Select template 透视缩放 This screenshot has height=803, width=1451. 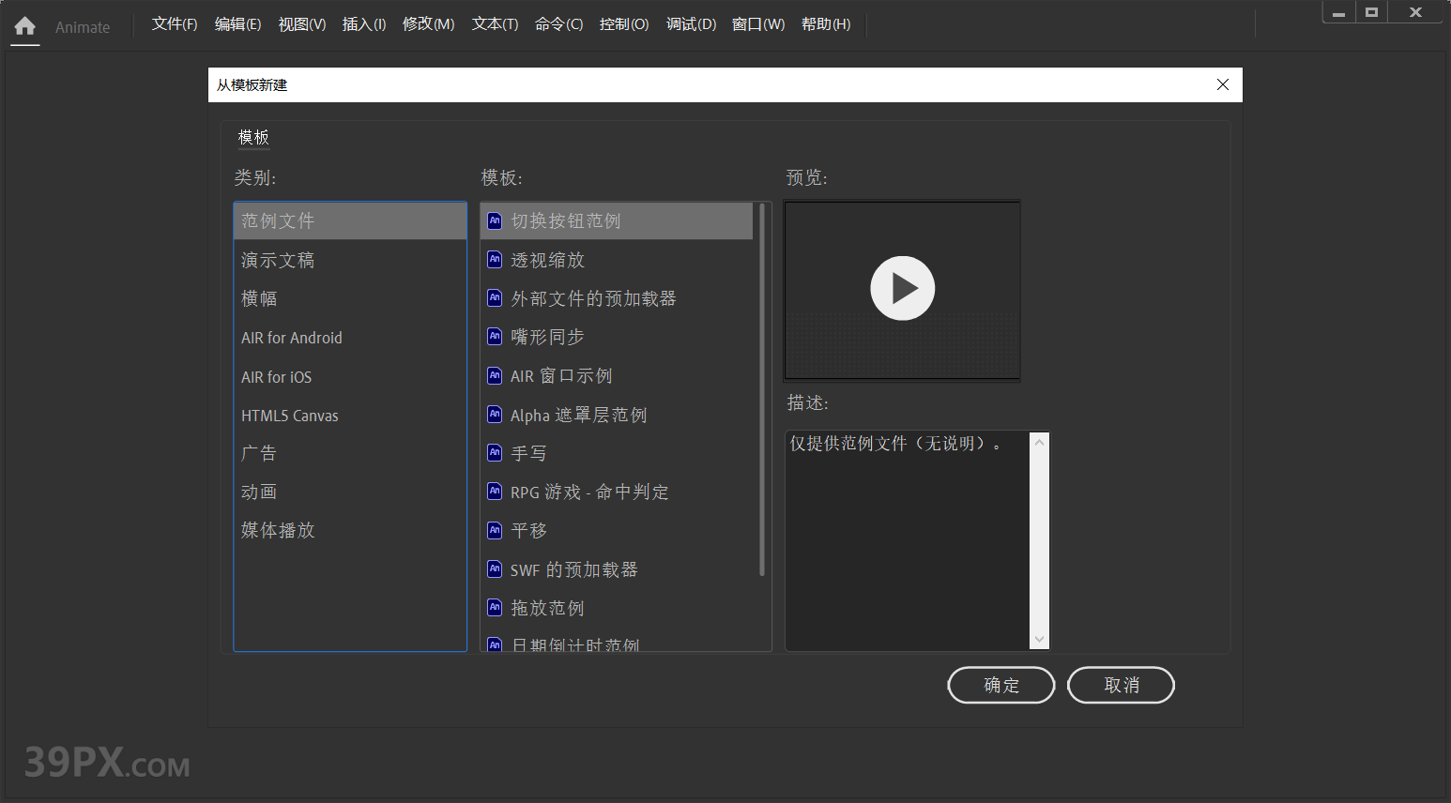(617, 260)
